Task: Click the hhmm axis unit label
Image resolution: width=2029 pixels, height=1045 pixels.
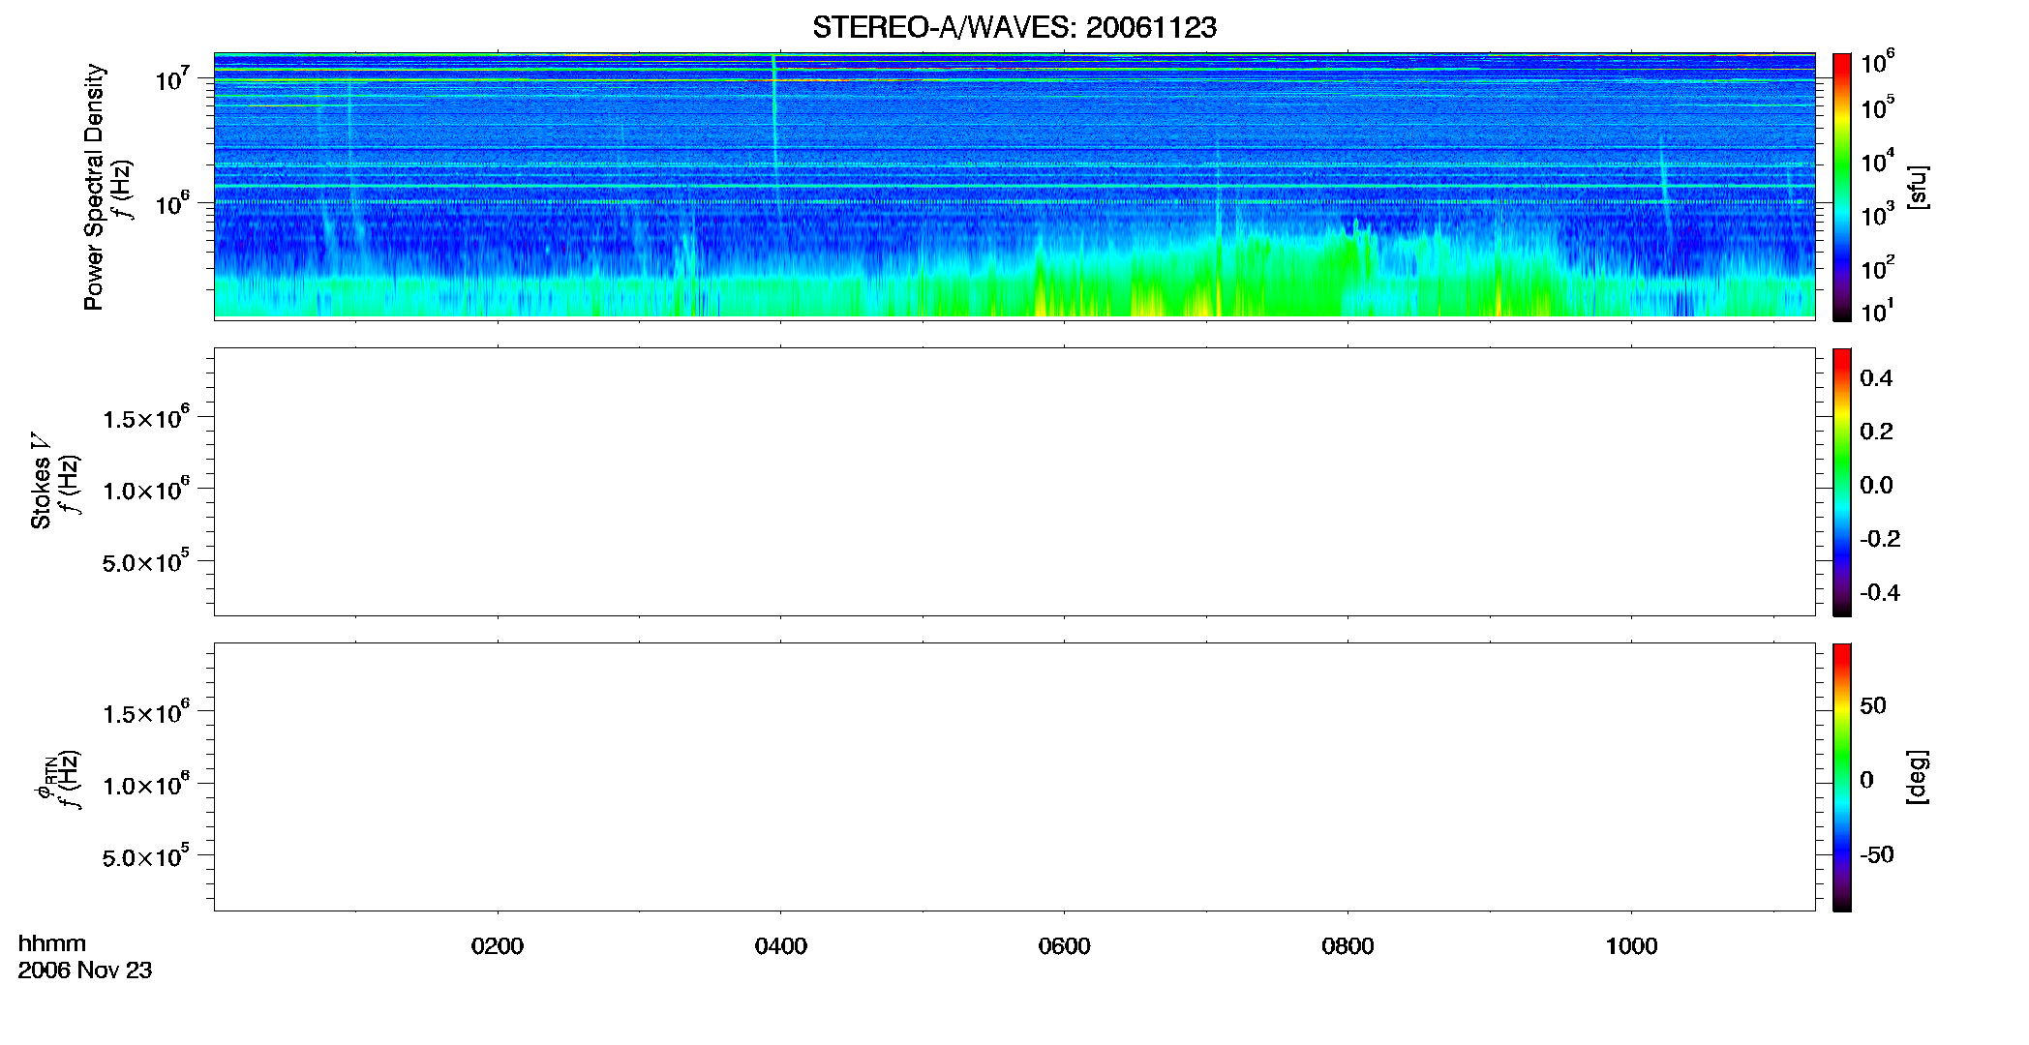Action: click(x=52, y=943)
